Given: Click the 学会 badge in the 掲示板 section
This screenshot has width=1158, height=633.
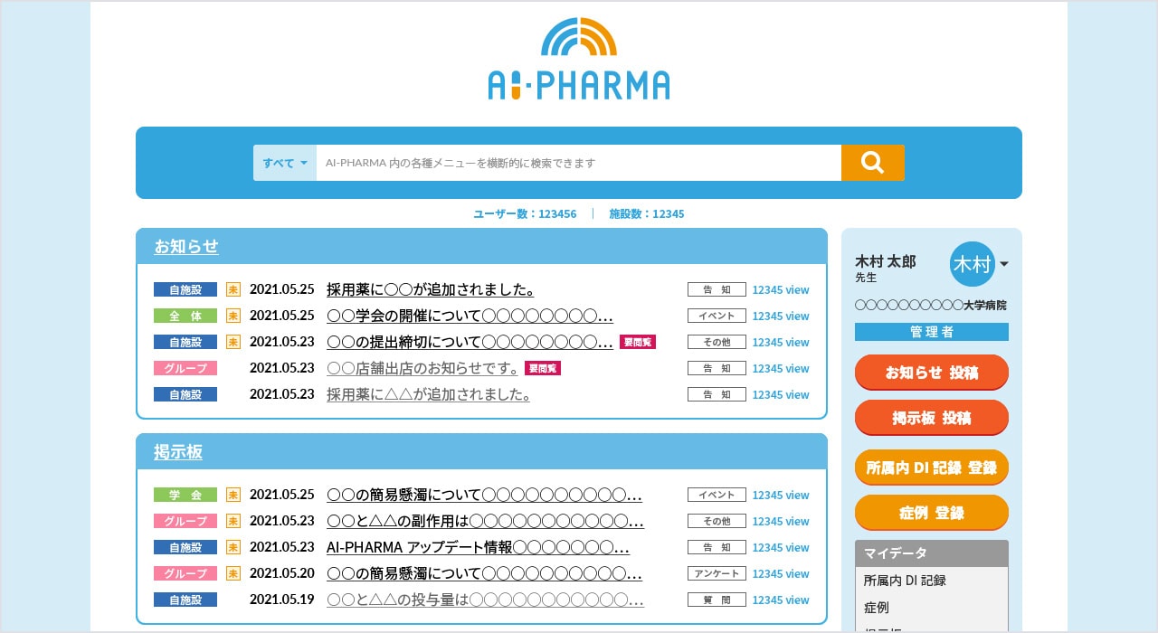Looking at the screenshot, I should click(x=185, y=495).
